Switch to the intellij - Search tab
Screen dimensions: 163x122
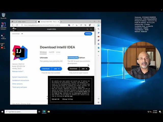(25, 22)
